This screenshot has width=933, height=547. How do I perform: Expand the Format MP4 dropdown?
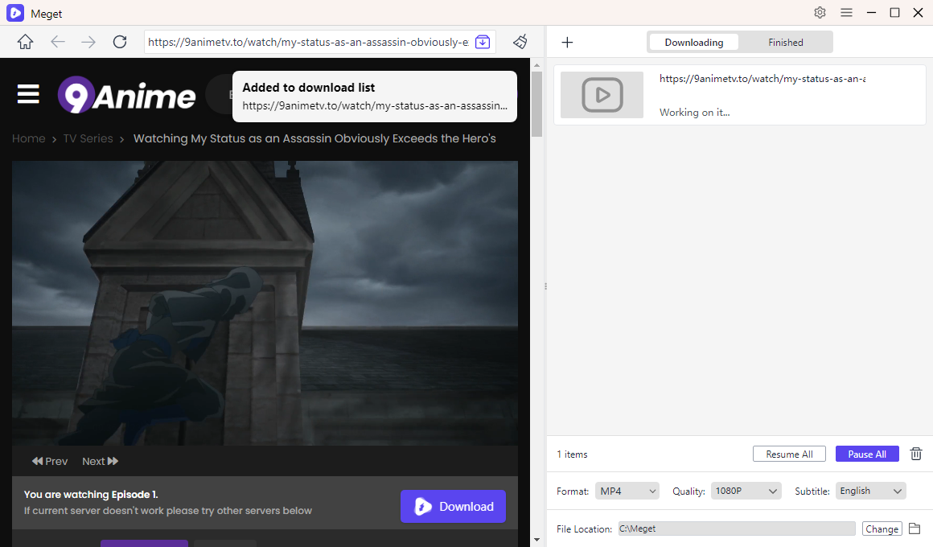point(627,491)
